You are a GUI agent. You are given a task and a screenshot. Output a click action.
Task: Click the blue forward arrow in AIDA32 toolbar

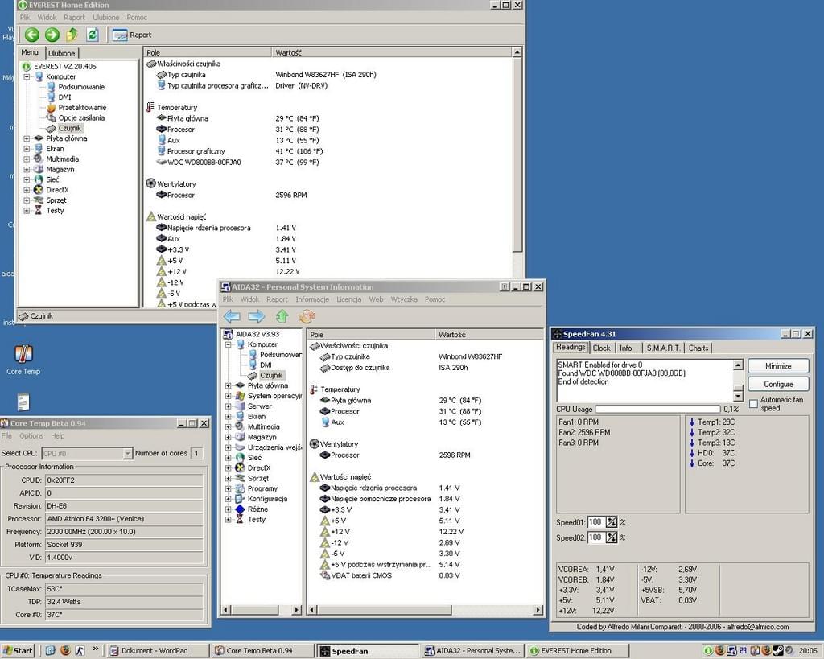tap(257, 316)
